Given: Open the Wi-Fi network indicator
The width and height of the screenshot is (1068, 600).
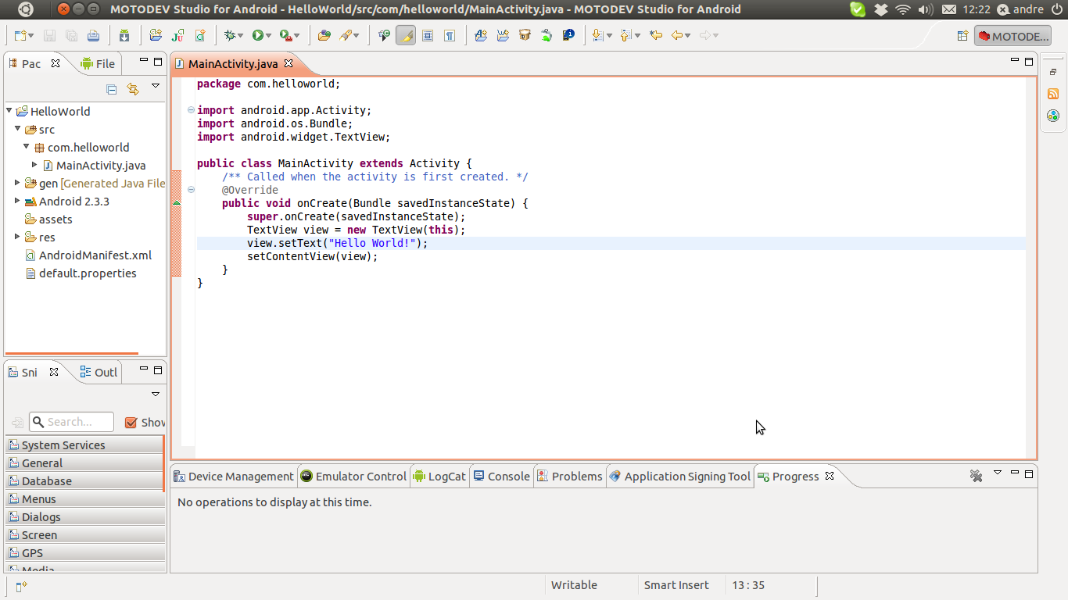Looking at the screenshot, I should (903, 9).
